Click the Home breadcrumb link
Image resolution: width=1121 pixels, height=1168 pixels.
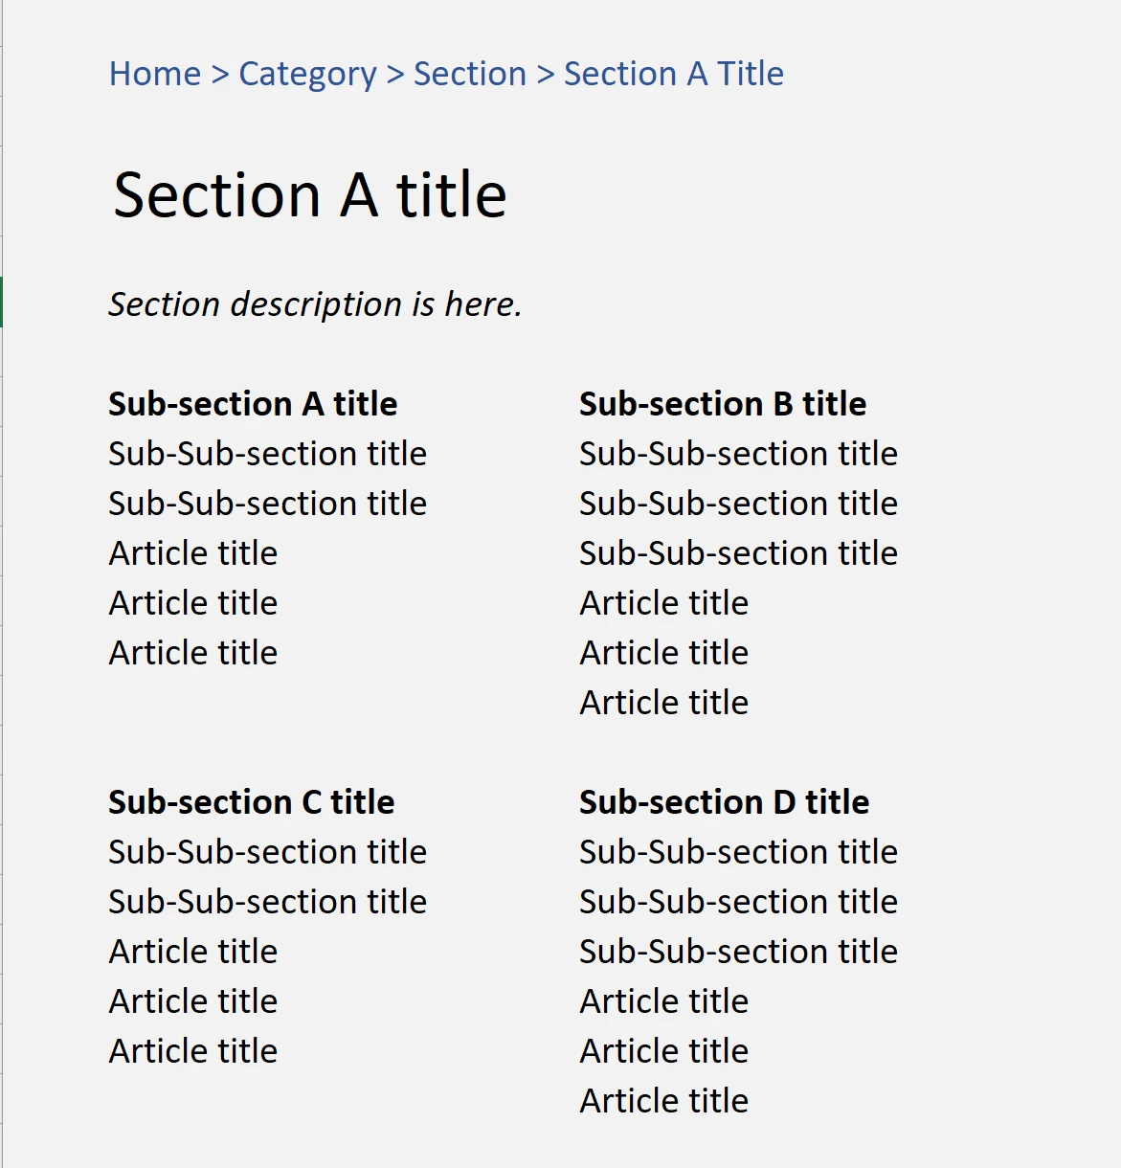pyautogui.click(x=155, y=74)
